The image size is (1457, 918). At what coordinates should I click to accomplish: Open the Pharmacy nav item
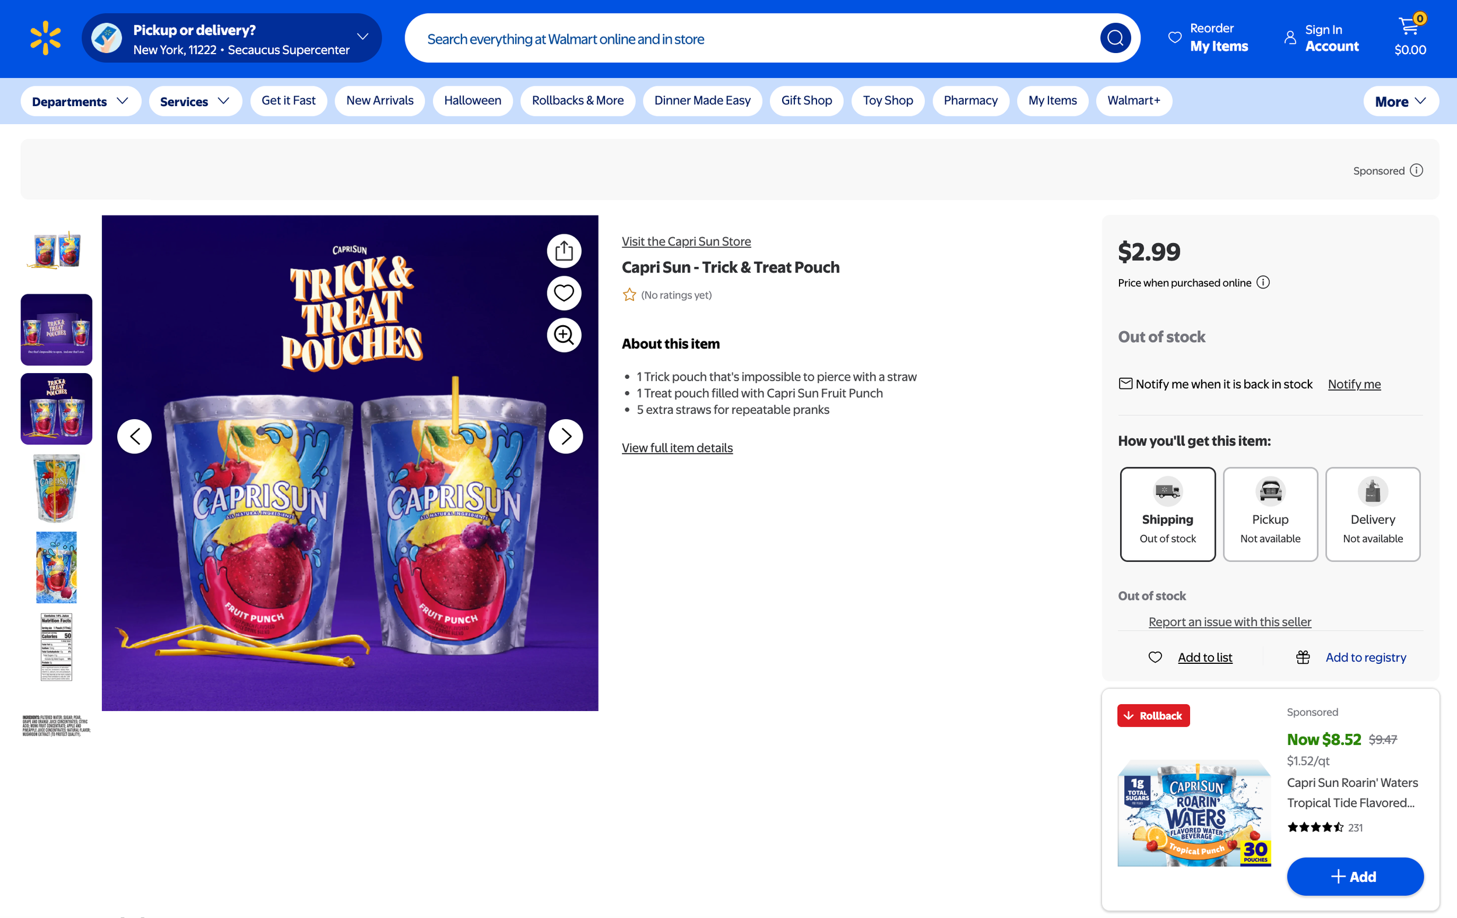970,100
